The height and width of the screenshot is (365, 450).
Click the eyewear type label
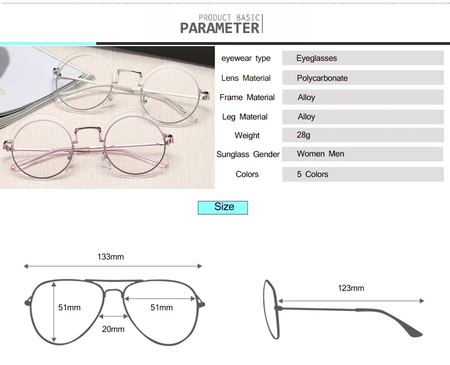246,58
